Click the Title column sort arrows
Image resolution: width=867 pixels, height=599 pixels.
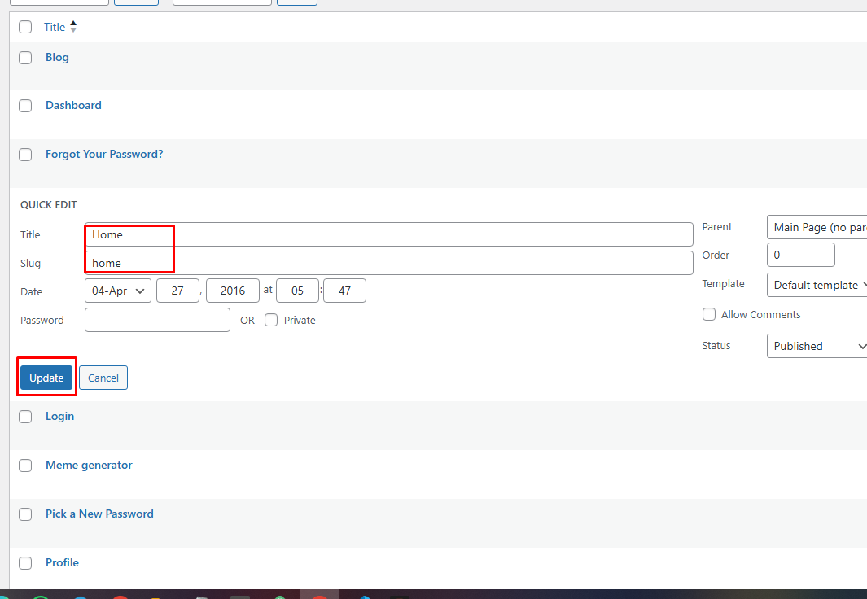click(73, 27)
